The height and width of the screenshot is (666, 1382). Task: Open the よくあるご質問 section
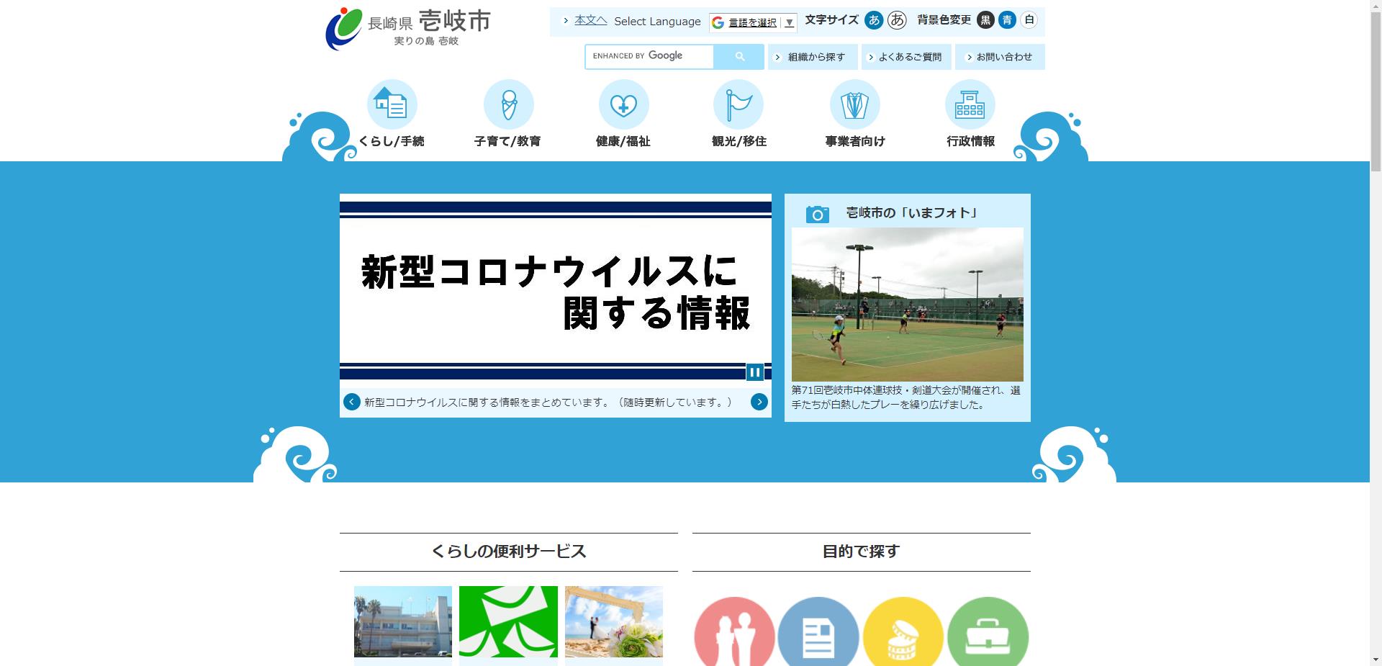(x=907, y=56)
